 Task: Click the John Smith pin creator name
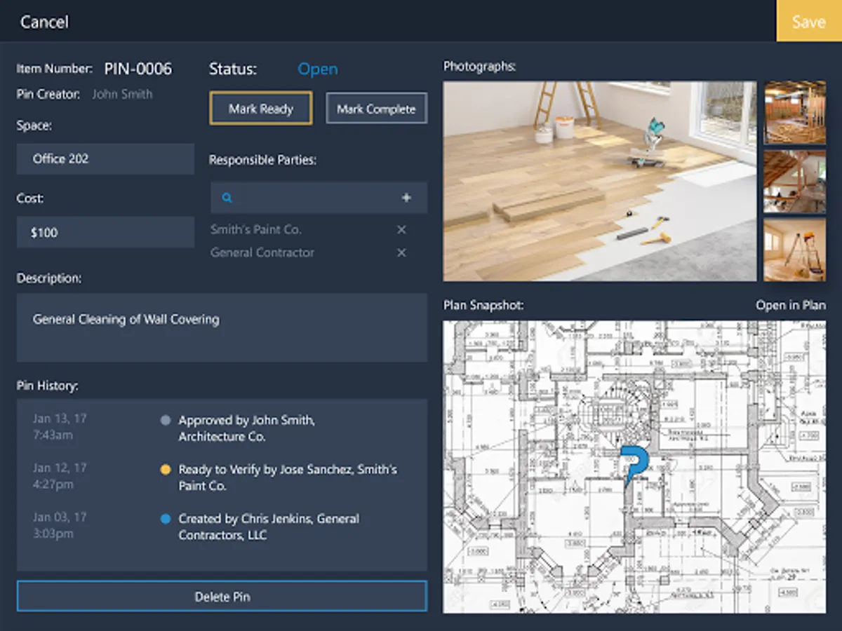pyautogui.click(x=122, y=94)
